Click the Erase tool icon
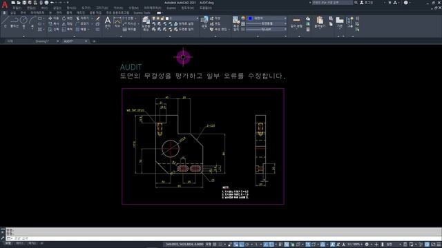 pos(97,19)
